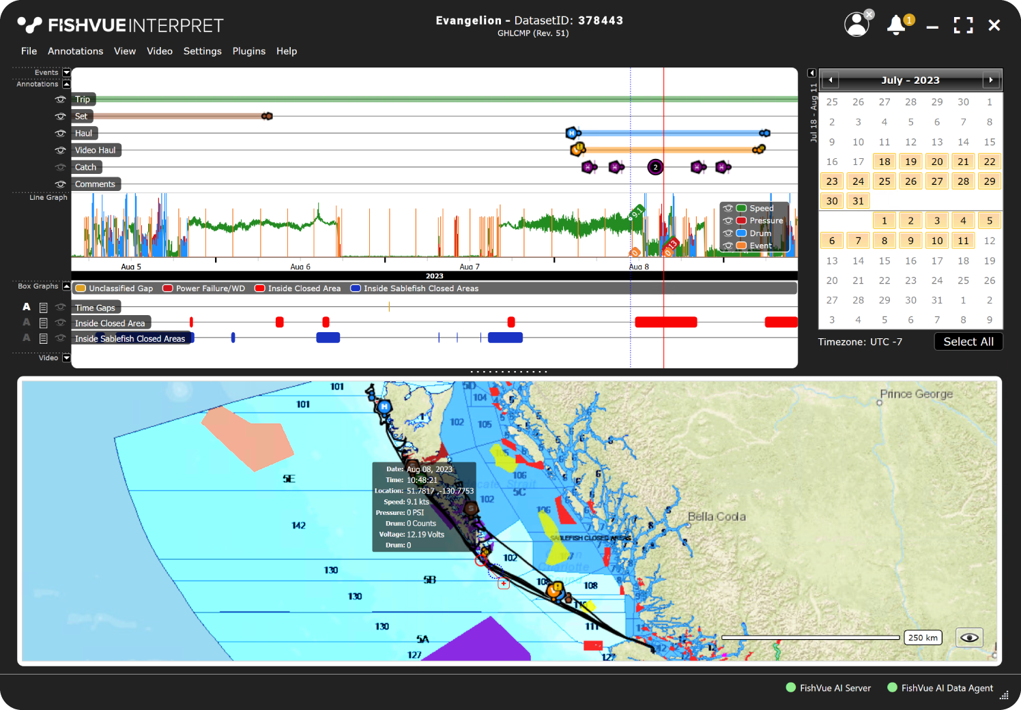Expand the Events section dropdown

tap(66, 72)
